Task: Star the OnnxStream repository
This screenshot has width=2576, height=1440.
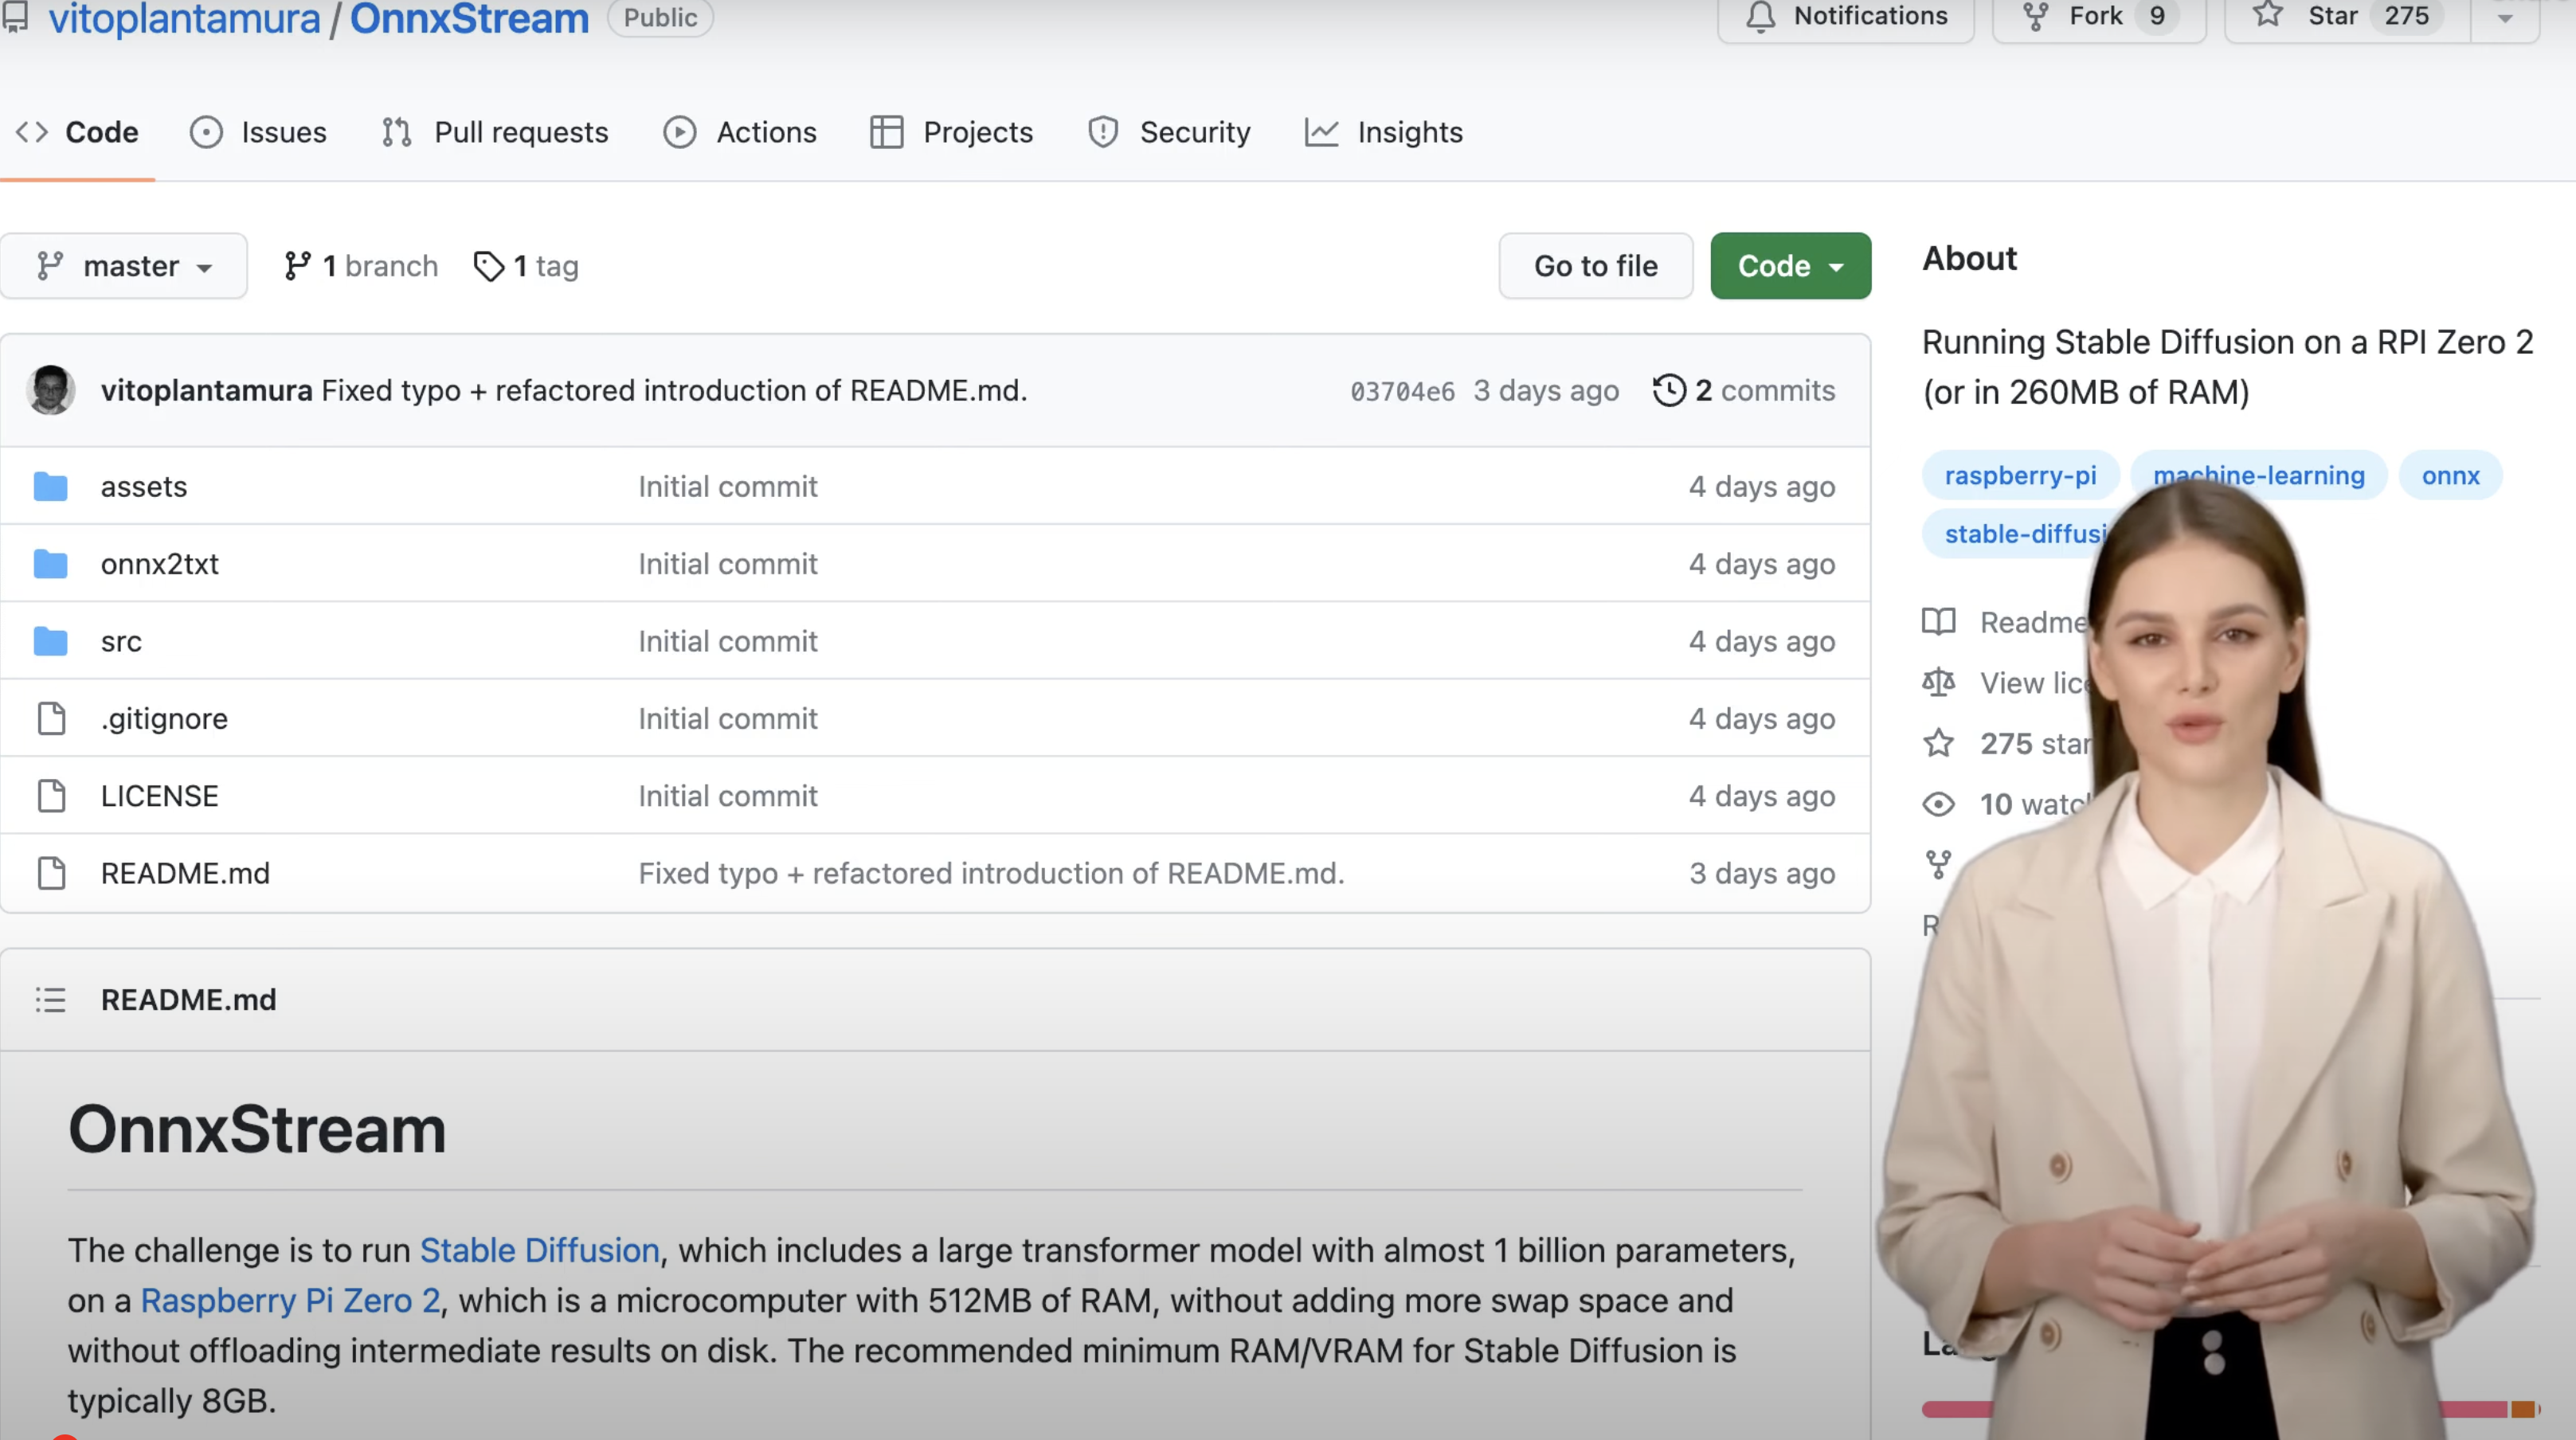Action: pyautogui.click(x=2348, y=17)
